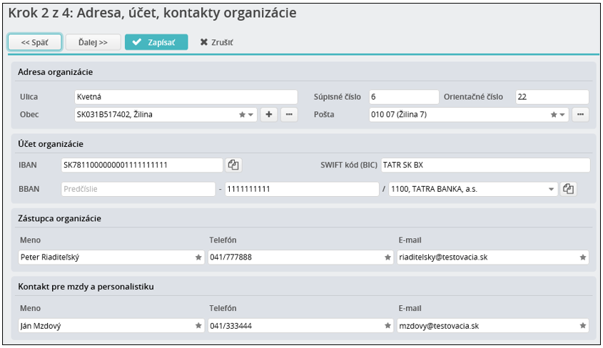Click the IBAN input field

tap(142, 165)
